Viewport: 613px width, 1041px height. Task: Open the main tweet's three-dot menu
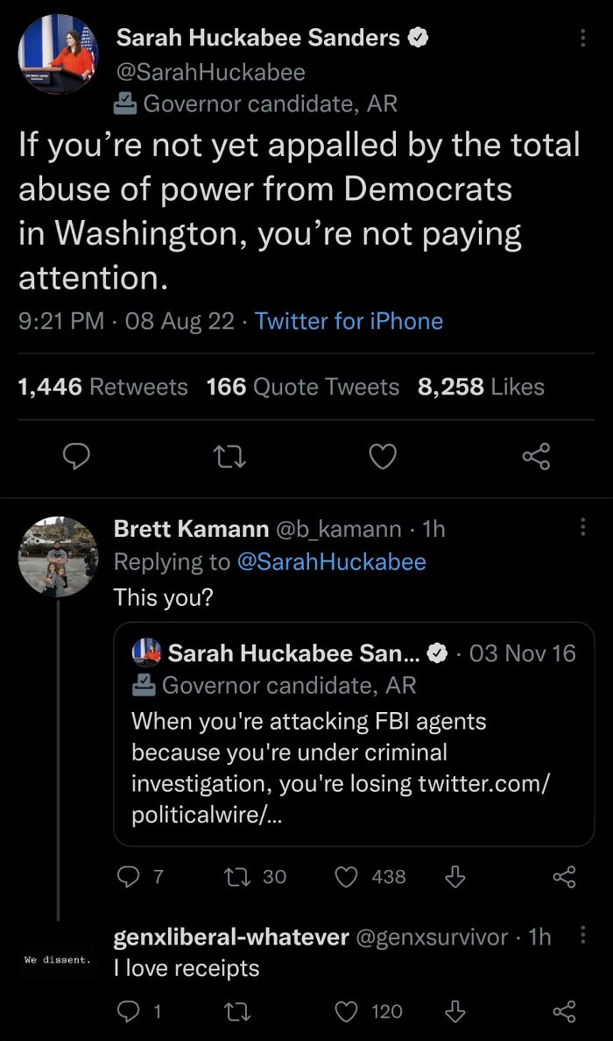pos(583,39)
